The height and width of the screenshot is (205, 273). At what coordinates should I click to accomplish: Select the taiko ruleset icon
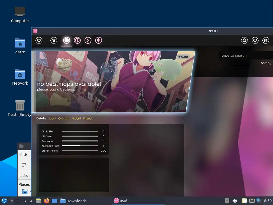(x=77, y=40)
